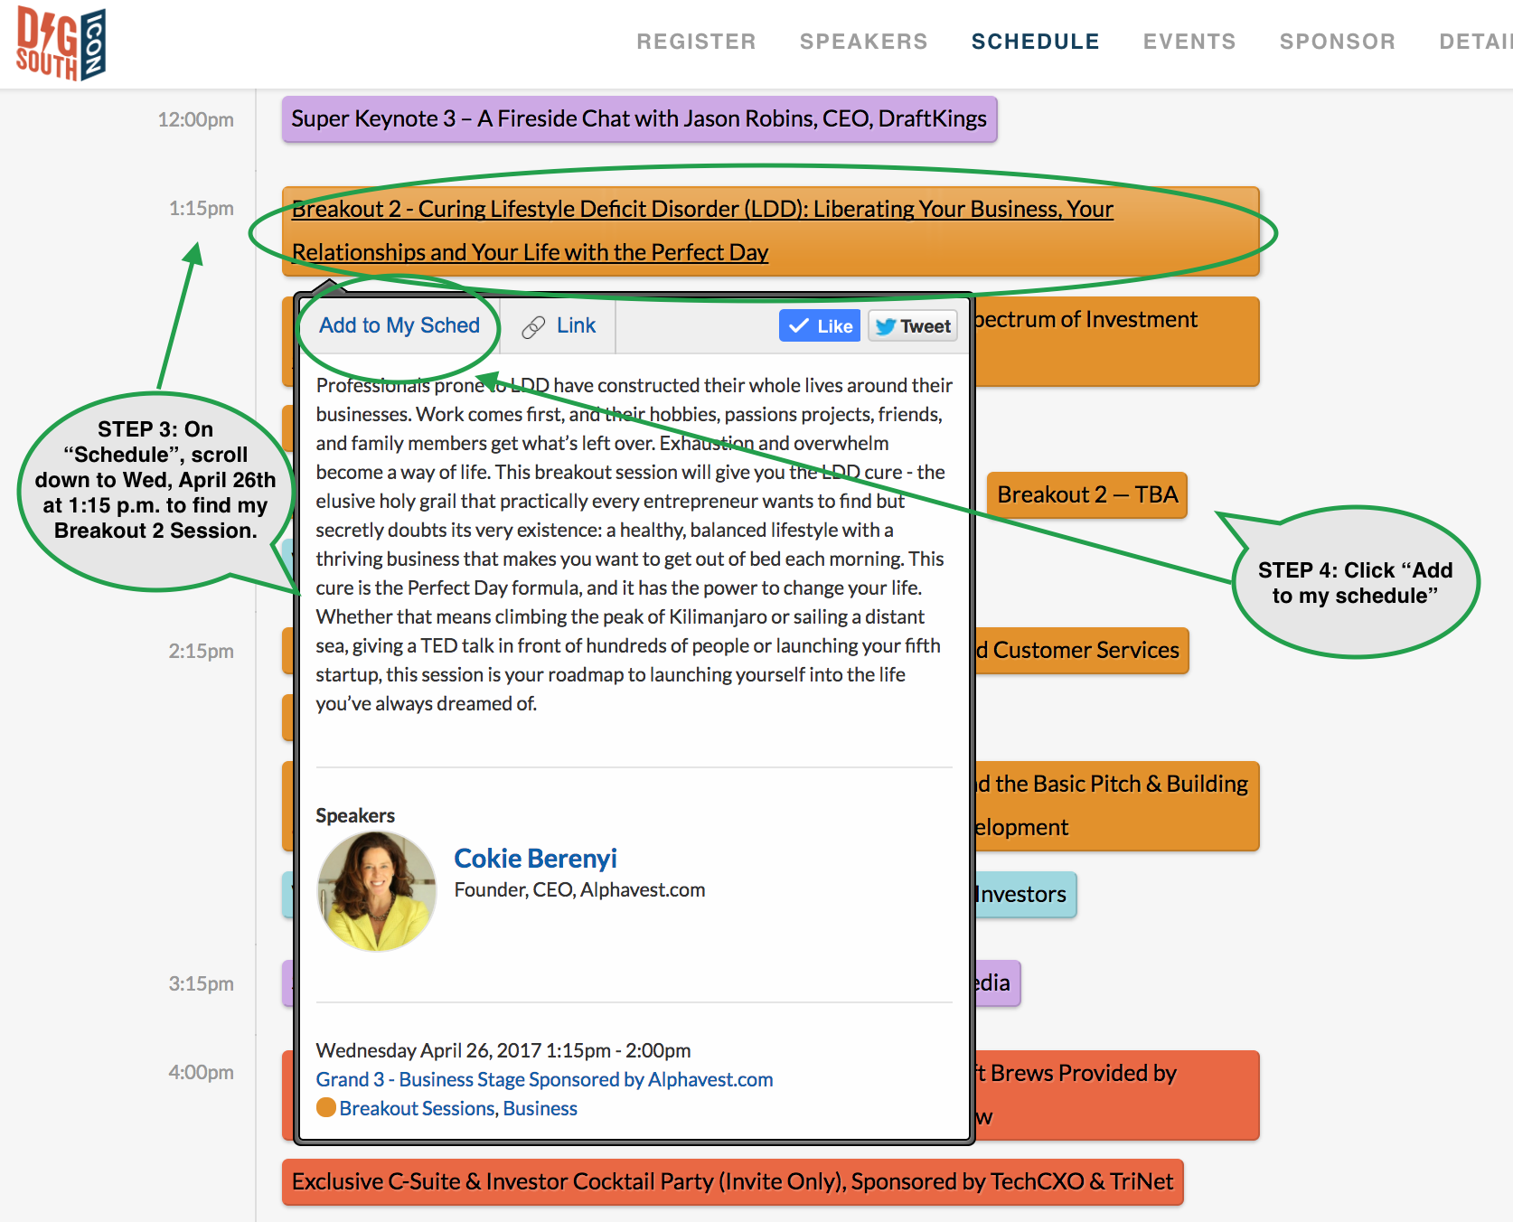The height and width of the screenshot is (1222, 1513).
Task: Click the checkmark icon on Like button
Action: point(798,325)
